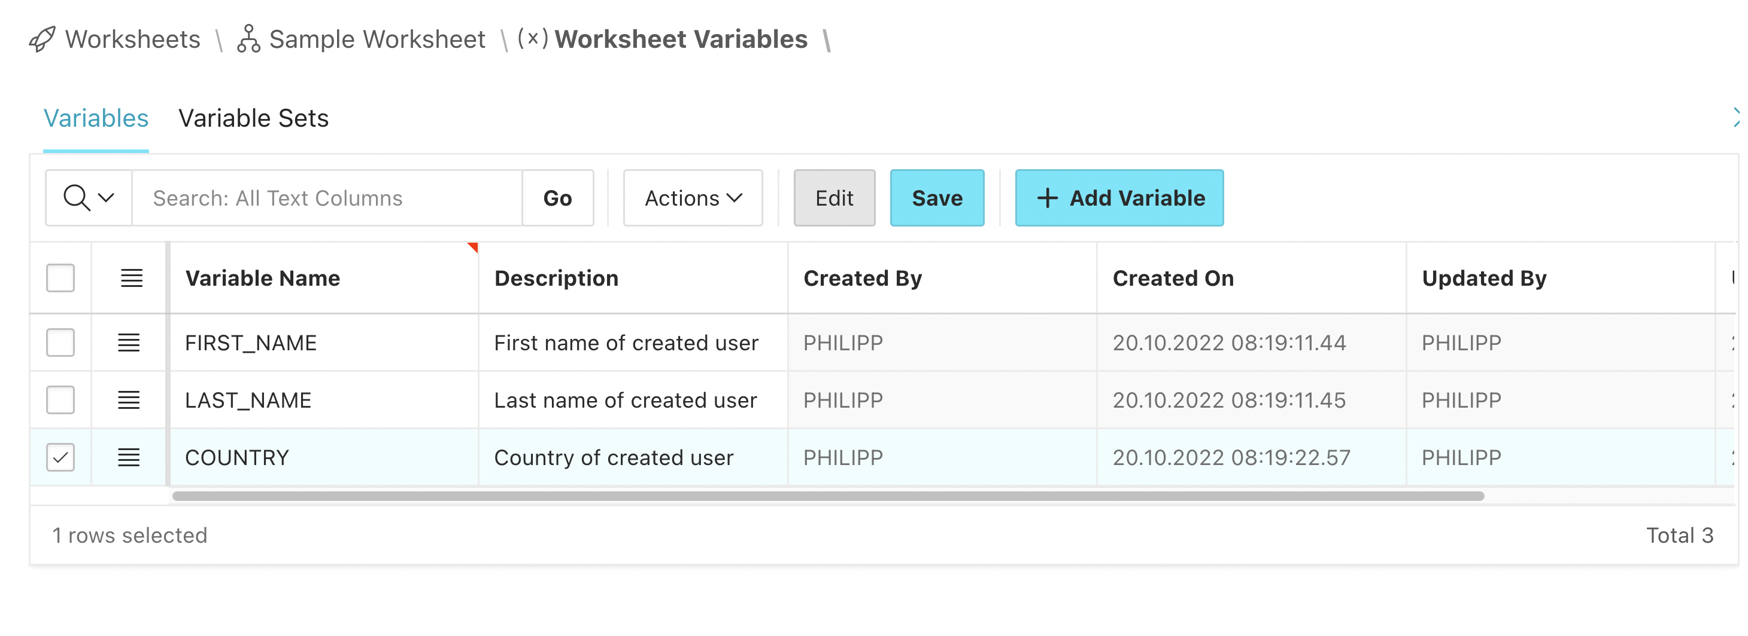Select the Variables tab
The image size is (1748, 636).
pyautogui.click(x=96, y=118)
